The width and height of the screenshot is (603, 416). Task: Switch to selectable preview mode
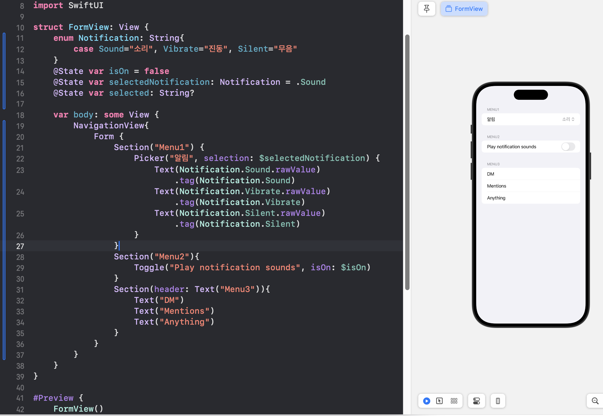point(439,401)
